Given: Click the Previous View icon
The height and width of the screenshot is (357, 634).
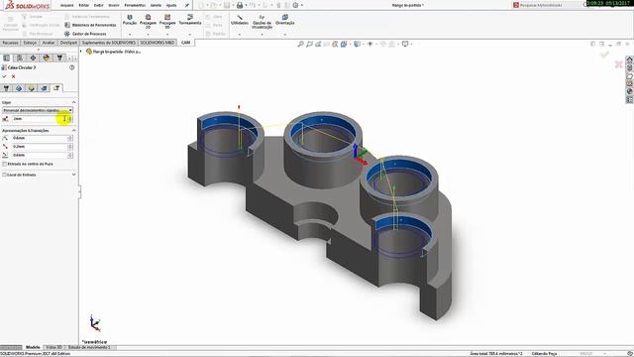Looking at the screenshot, I should [318, 44].
